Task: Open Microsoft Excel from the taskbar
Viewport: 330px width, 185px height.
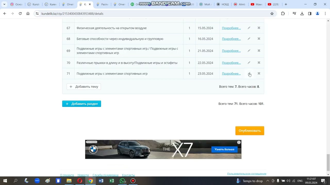Action: [112, 181]
